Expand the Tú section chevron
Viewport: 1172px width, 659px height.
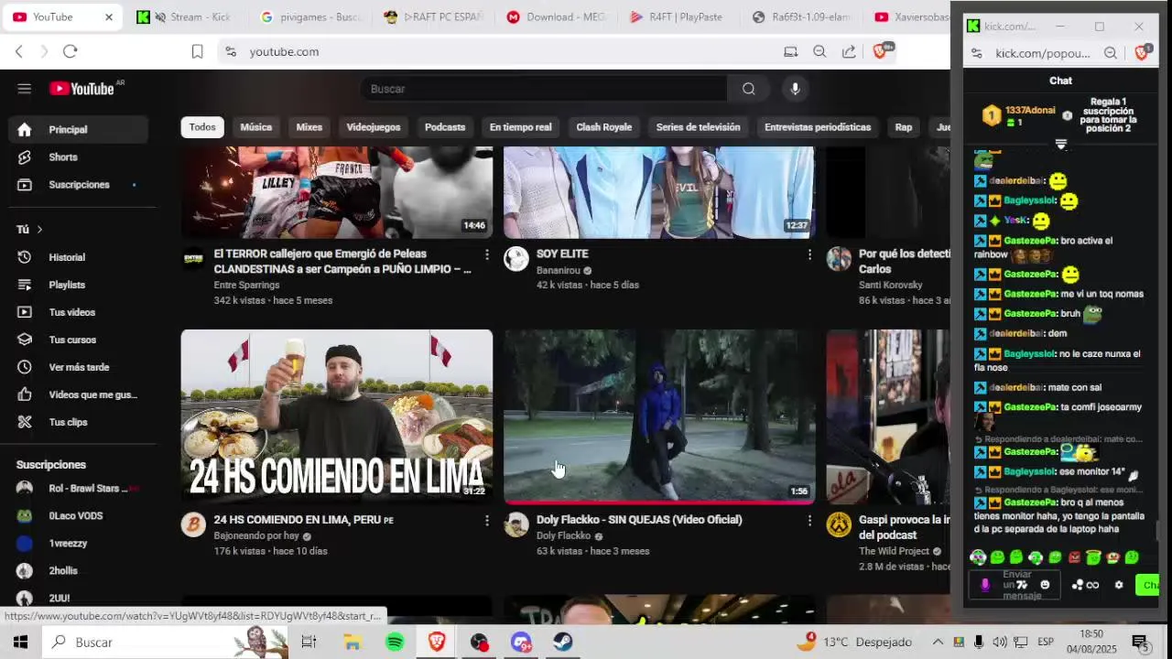click(39, 230)
